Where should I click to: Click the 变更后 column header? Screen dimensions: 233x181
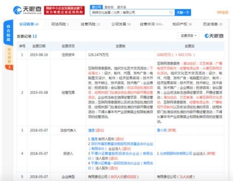coord(190,46)
